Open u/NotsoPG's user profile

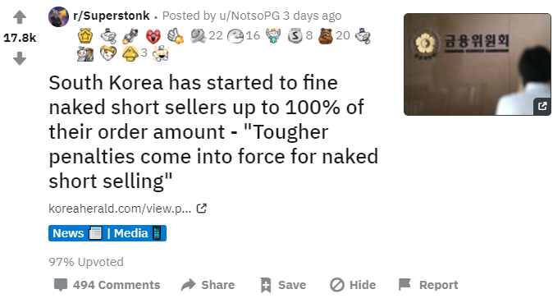click(249, 16)
